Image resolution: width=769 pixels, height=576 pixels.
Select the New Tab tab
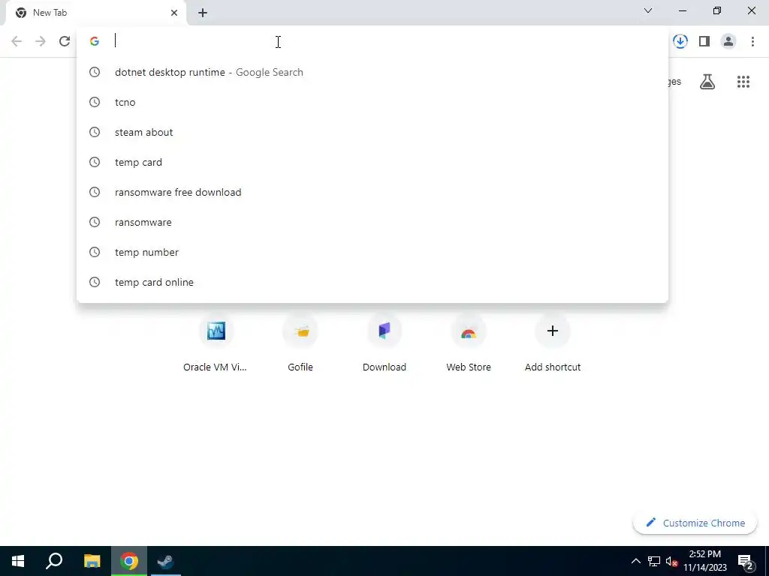point(96,13)
